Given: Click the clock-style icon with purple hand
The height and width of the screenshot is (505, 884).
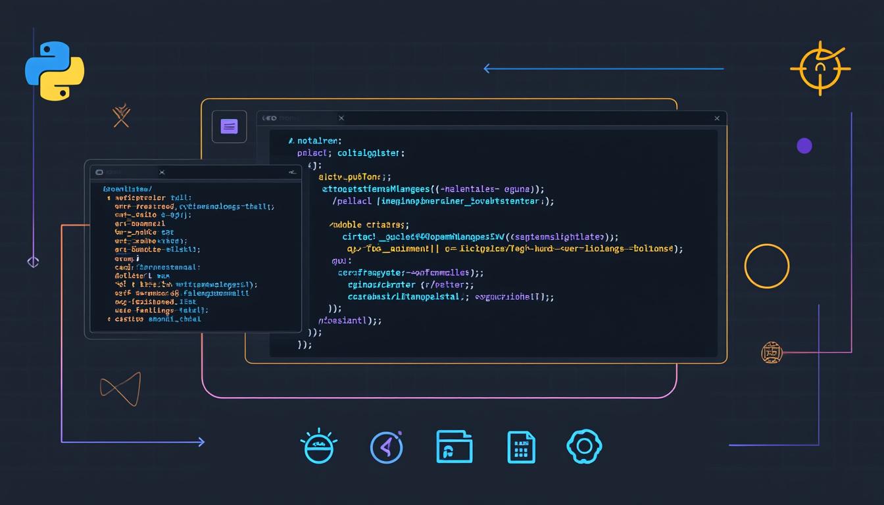Looking at the screenshot, I should click(387, 446).
